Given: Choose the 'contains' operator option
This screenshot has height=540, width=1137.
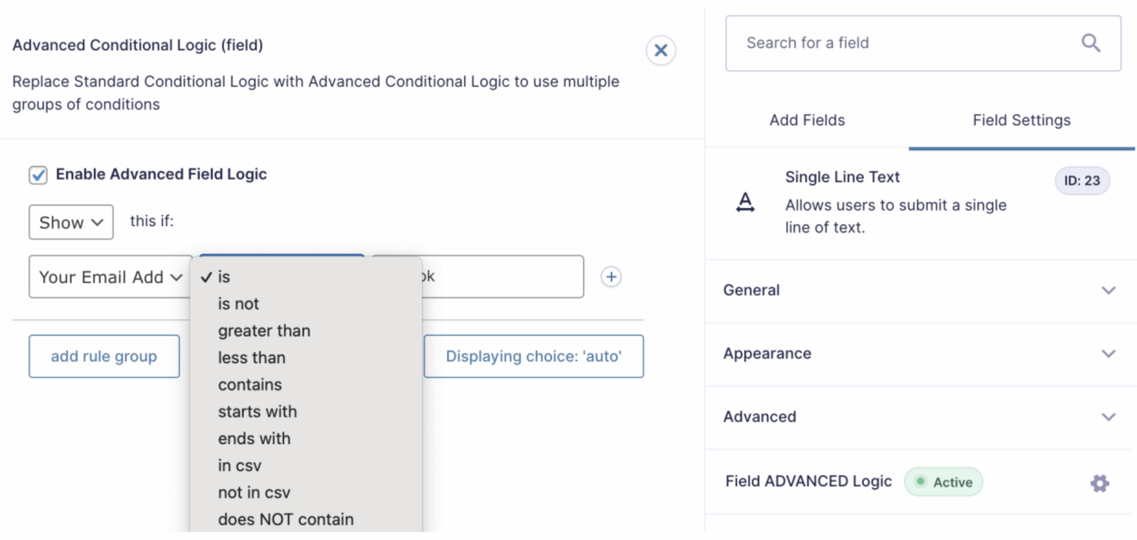Looking at the screenshot, I should pyautogui.click(x=250, y=385).
